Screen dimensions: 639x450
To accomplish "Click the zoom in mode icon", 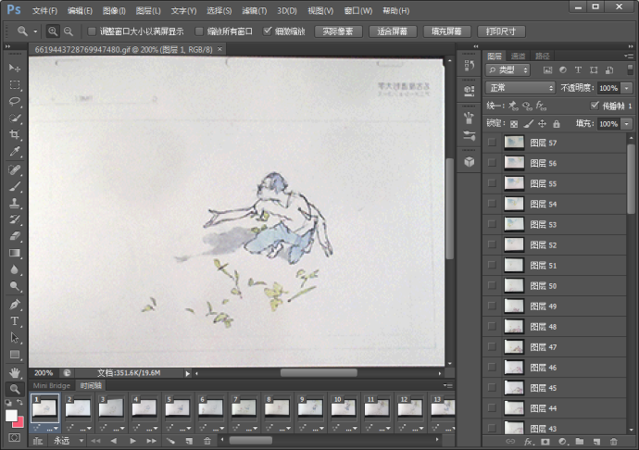I will click(x=53, y=31).
